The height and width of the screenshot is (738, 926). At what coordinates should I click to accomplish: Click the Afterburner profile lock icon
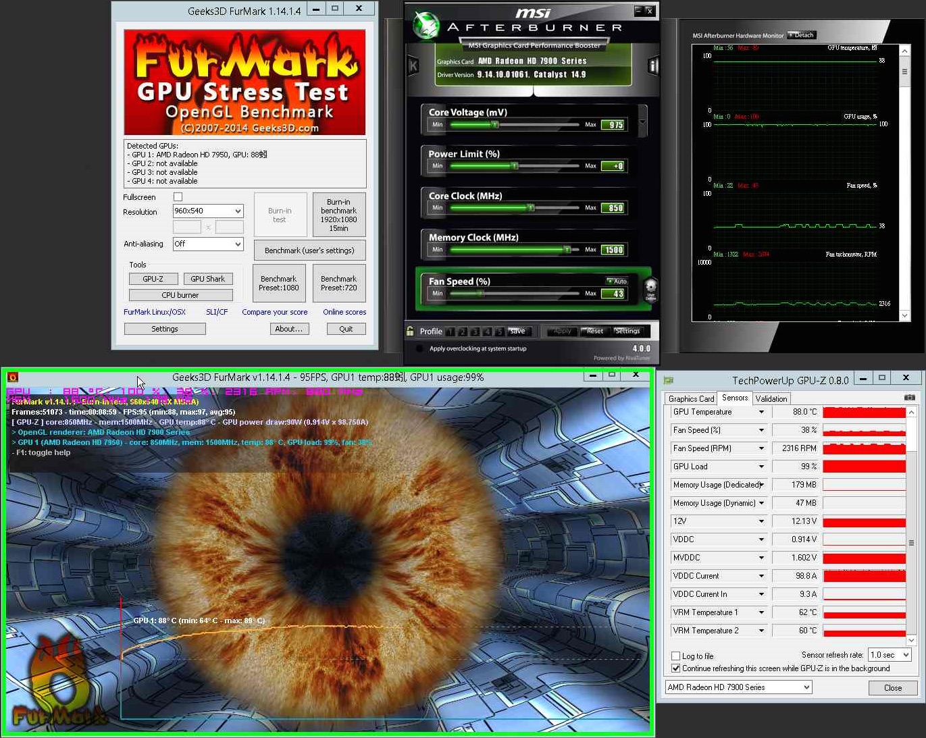coord(410,331)
